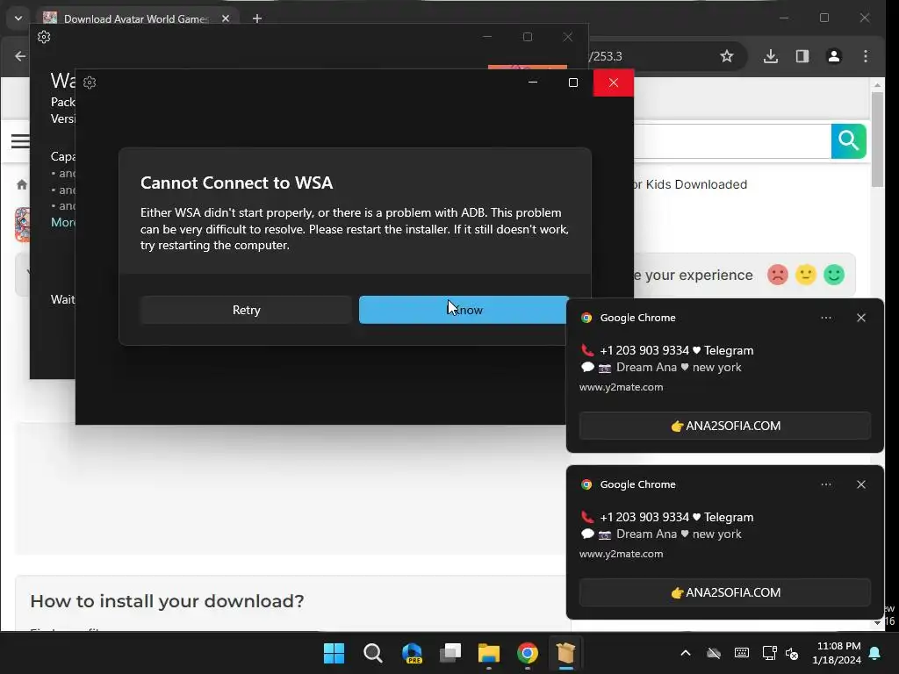Open Chrome three-dot menu
This screenshot has height=674, width=899.
(x=866, y=56)
